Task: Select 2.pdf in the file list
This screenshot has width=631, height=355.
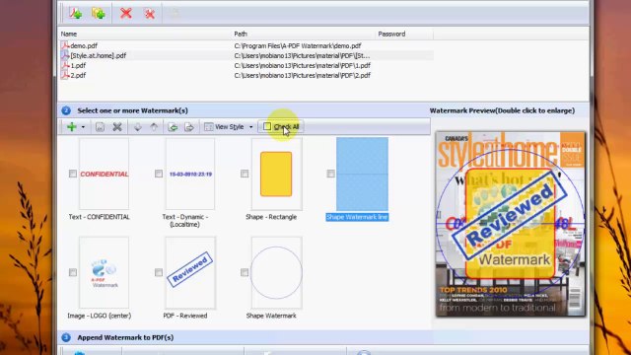Action: (78, 75)
